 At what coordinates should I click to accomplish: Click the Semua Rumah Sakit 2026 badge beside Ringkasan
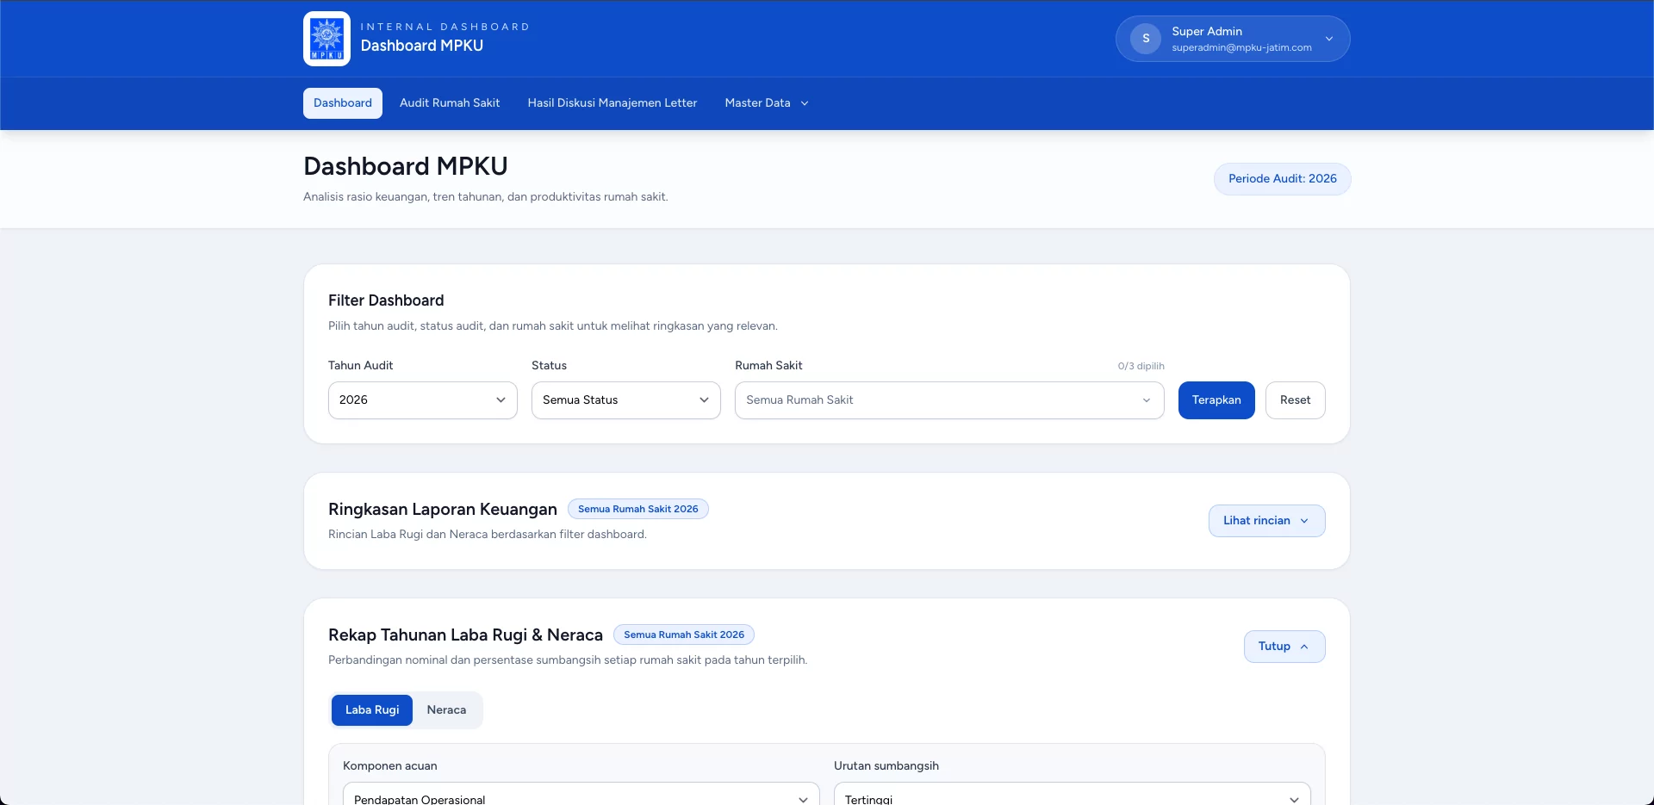pyautogui.click(x=638, y=509)
